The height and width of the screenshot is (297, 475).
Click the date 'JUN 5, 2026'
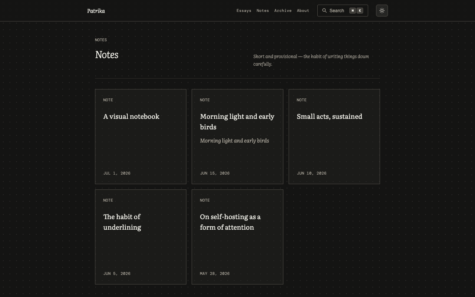pos(117,274)
